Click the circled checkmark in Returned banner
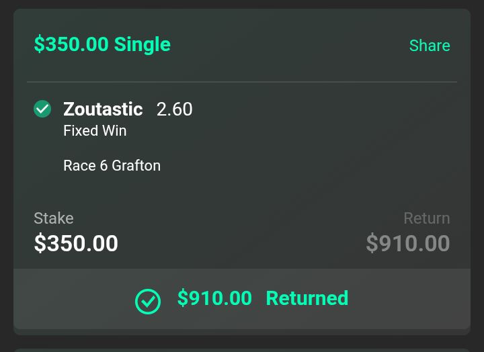Image resolution: width=484 pixels, height=352 pixels. coord(148,302)
